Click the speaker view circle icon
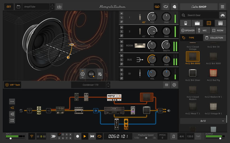 coord(174,85)
